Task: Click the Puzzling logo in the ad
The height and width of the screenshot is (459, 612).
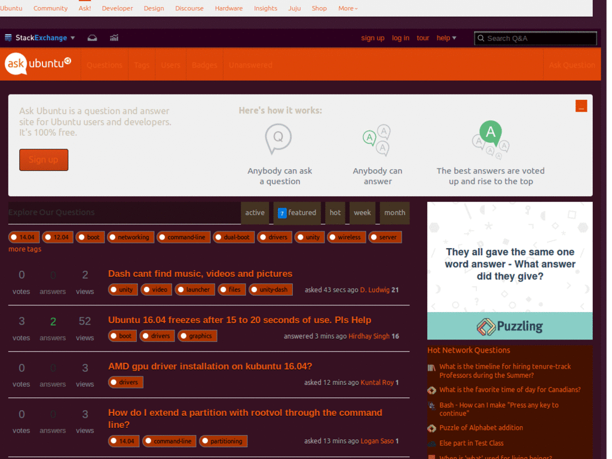Action: click(x=510, y=326)
